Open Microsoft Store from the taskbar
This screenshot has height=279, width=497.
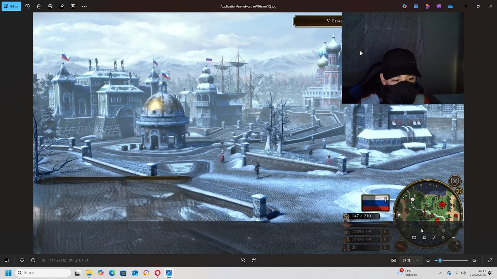[123, 273]
